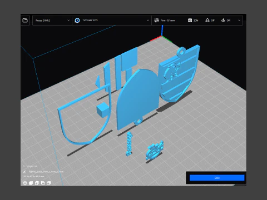Switch to left view cube icon
The width and height of the screenshot is (267, 200).
43,183
